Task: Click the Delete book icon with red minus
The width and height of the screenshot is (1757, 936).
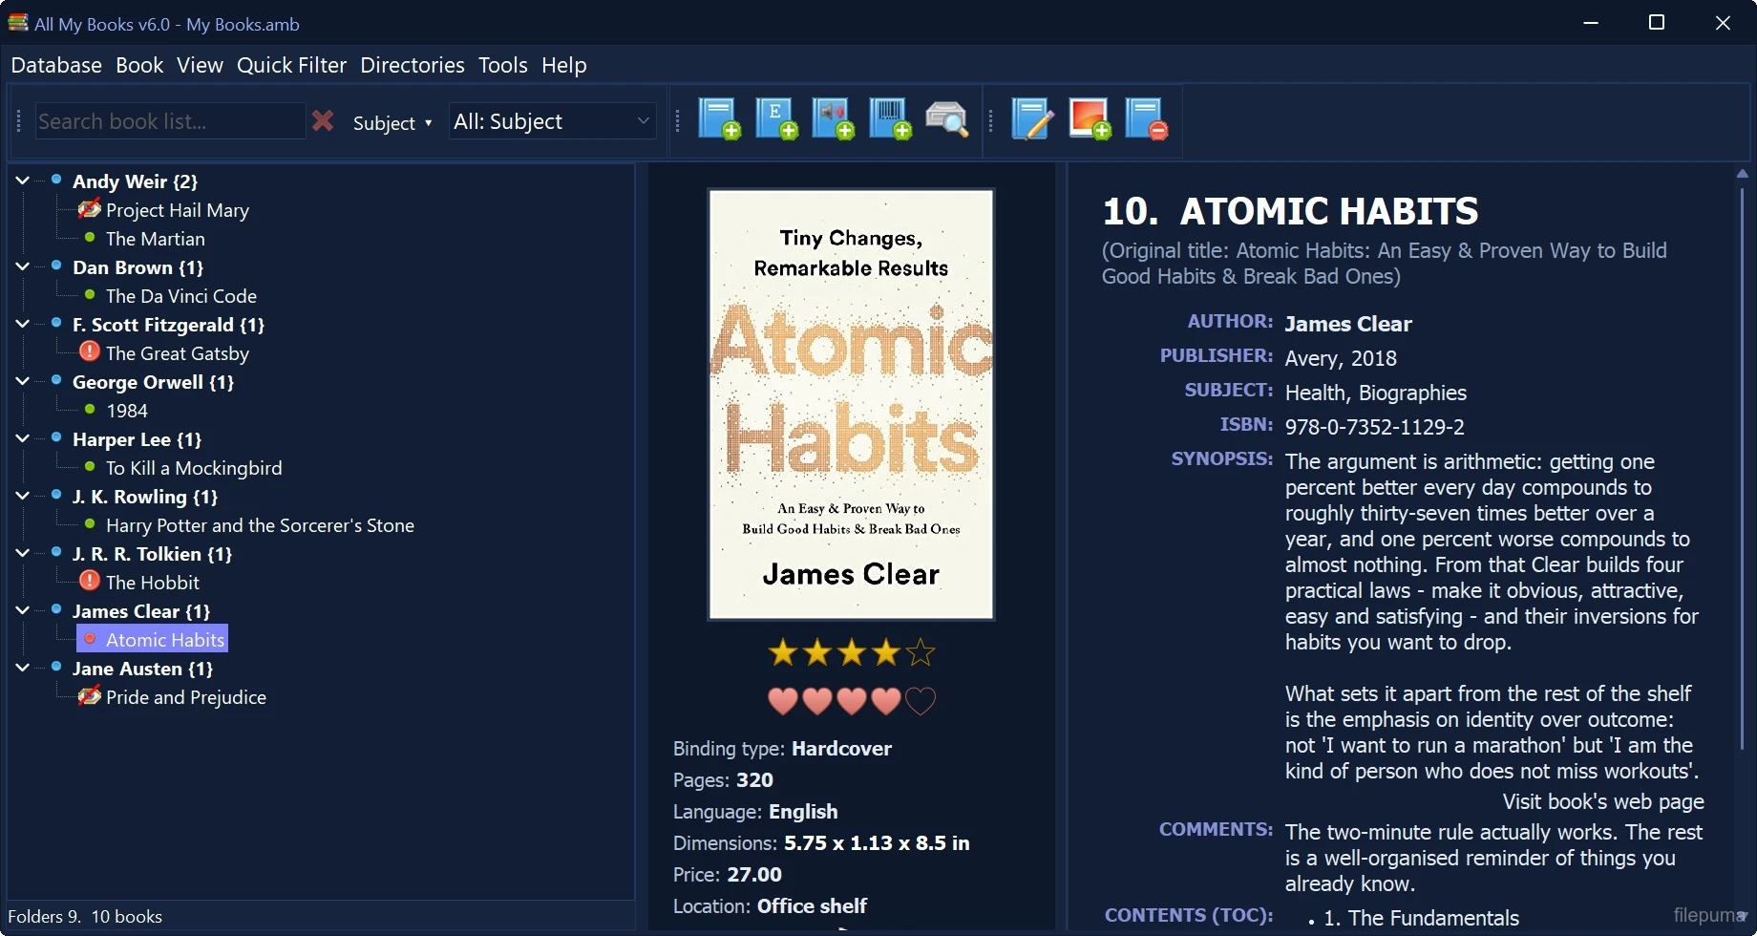Action: 1147,119
